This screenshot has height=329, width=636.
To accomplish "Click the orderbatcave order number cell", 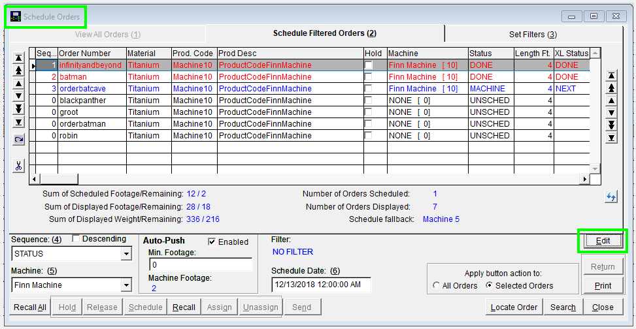I will (x=92, y=89).
